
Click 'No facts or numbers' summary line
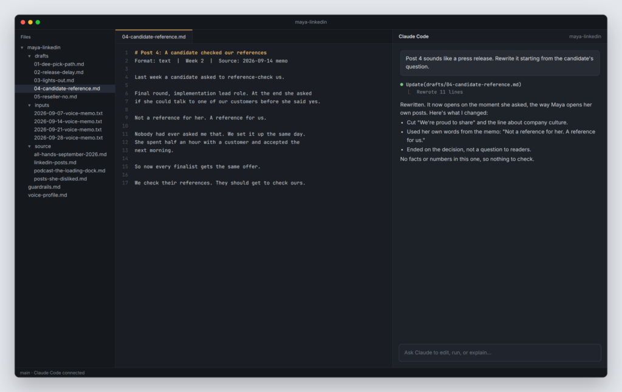[x=467, y=159]
